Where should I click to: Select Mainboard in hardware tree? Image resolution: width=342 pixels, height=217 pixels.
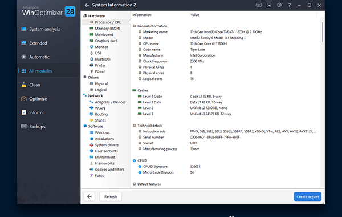104,34
